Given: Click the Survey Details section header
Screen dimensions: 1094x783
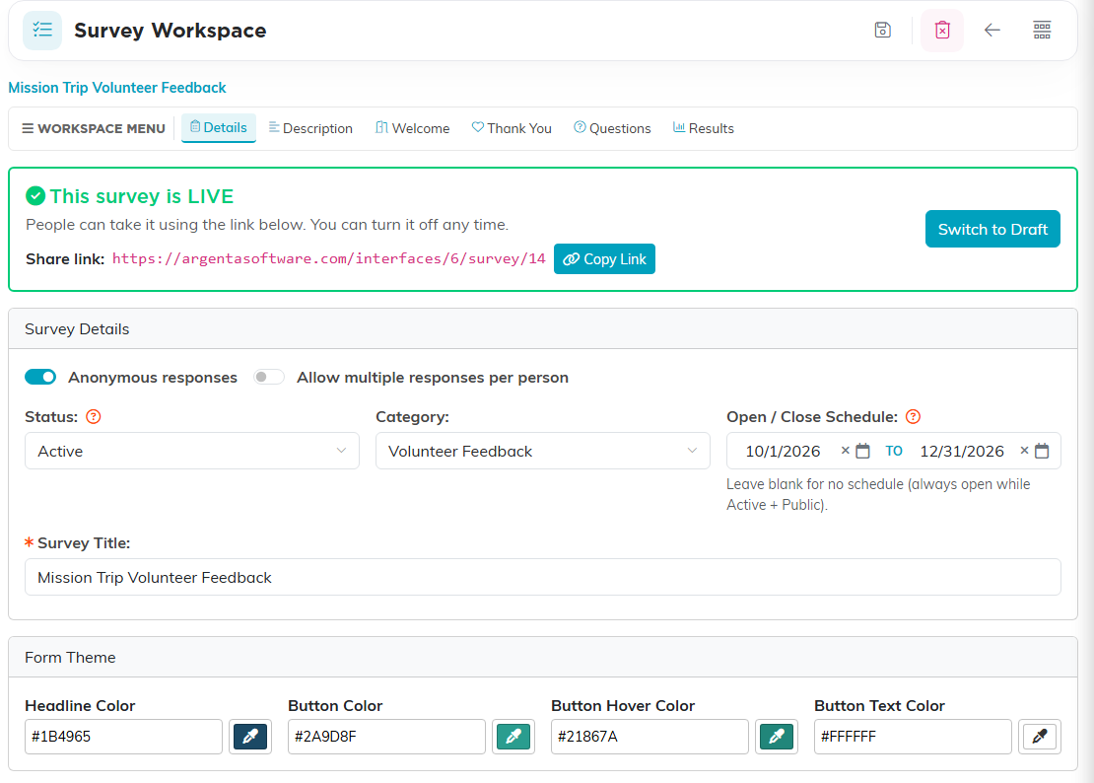Looking at the screenshot, I should [543, 328].
